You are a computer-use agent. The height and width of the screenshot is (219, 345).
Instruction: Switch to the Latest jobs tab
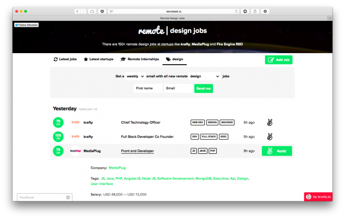[66, 59]
